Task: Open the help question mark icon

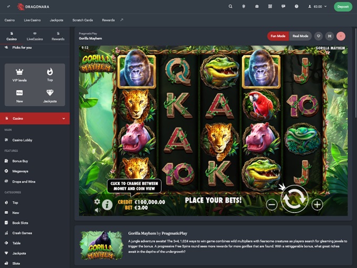Action: click(x=297, y=7)
